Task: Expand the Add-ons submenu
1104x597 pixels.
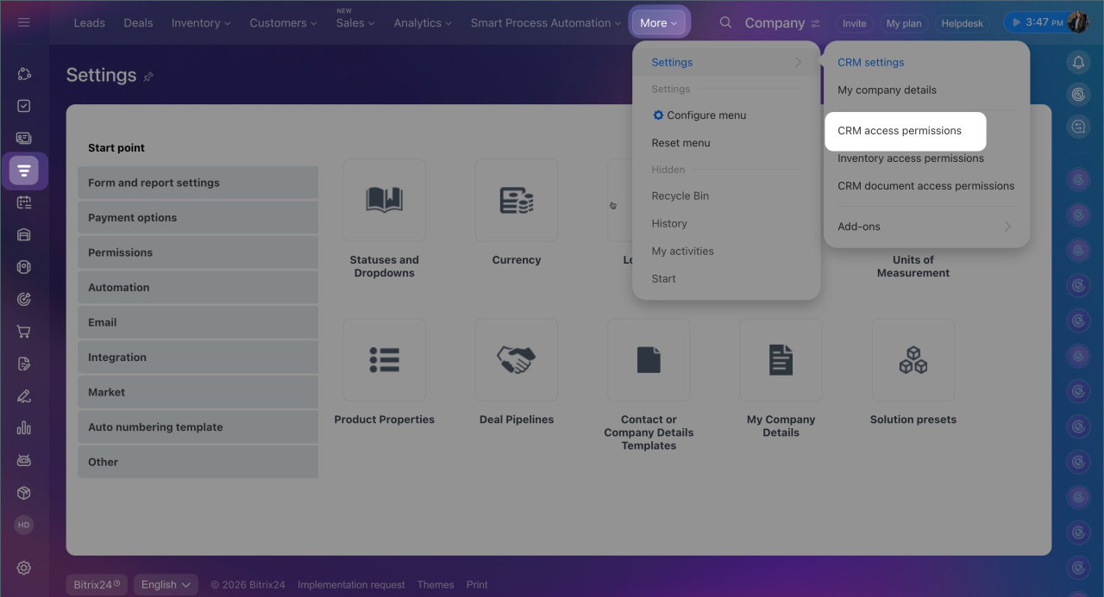Action: point(924,227)
